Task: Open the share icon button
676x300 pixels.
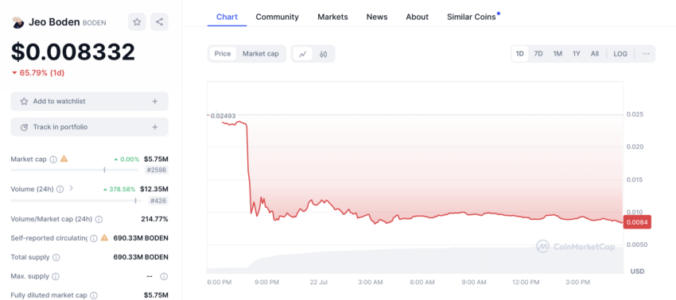Action: (160, 22)
